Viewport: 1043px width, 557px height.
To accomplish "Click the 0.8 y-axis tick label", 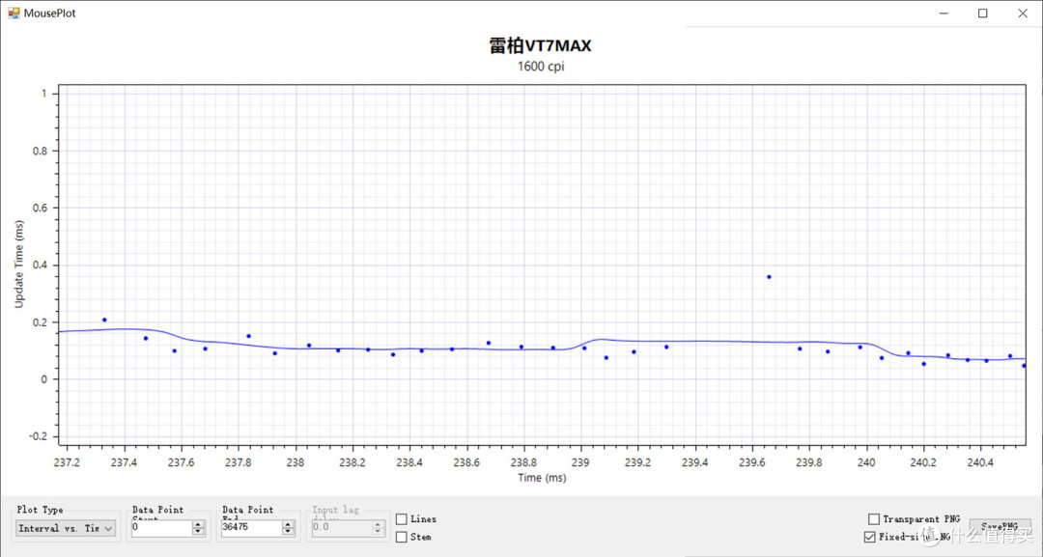I will tap(40, 151).
